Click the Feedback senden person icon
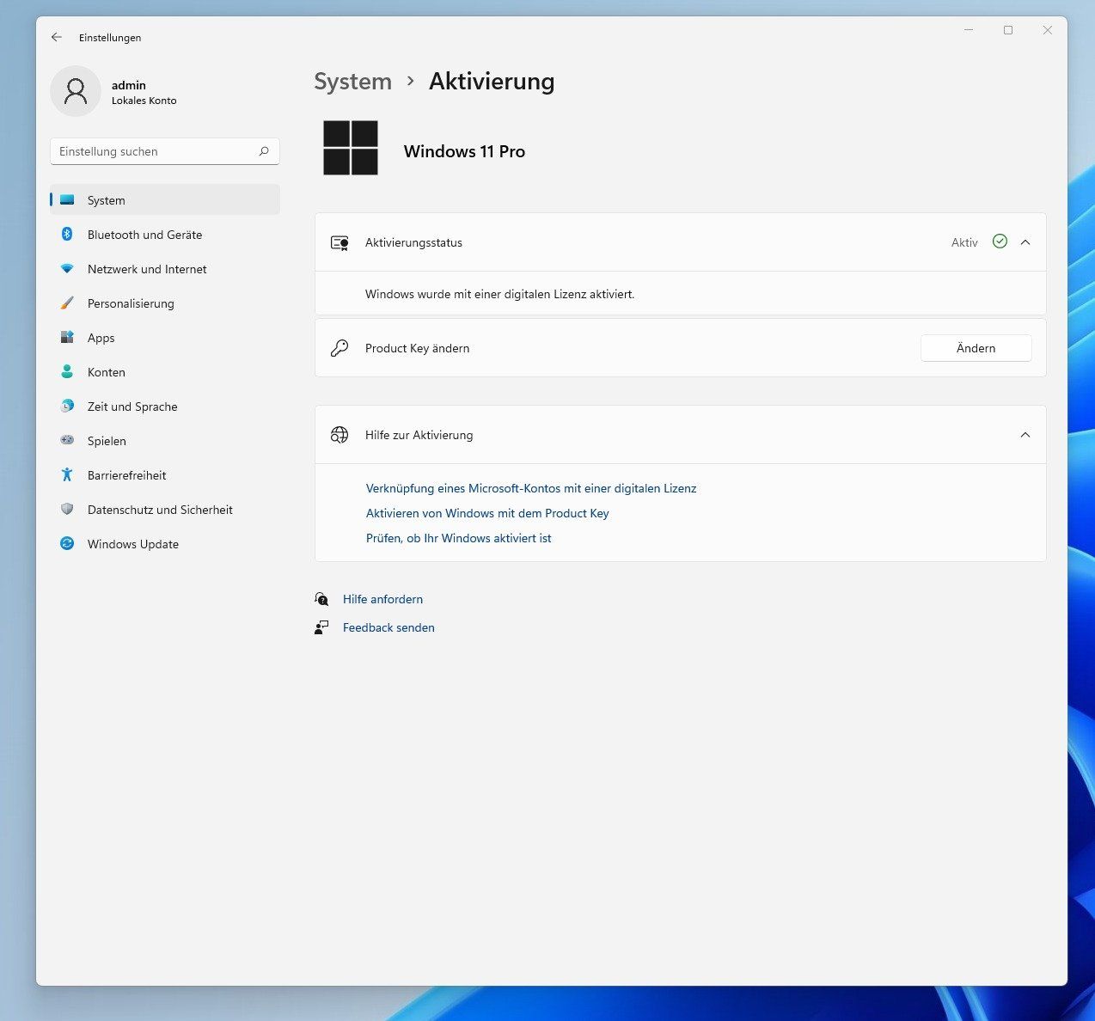Image resolution: width=1095 pixels, height=1021 pixels. click(321, 627)
